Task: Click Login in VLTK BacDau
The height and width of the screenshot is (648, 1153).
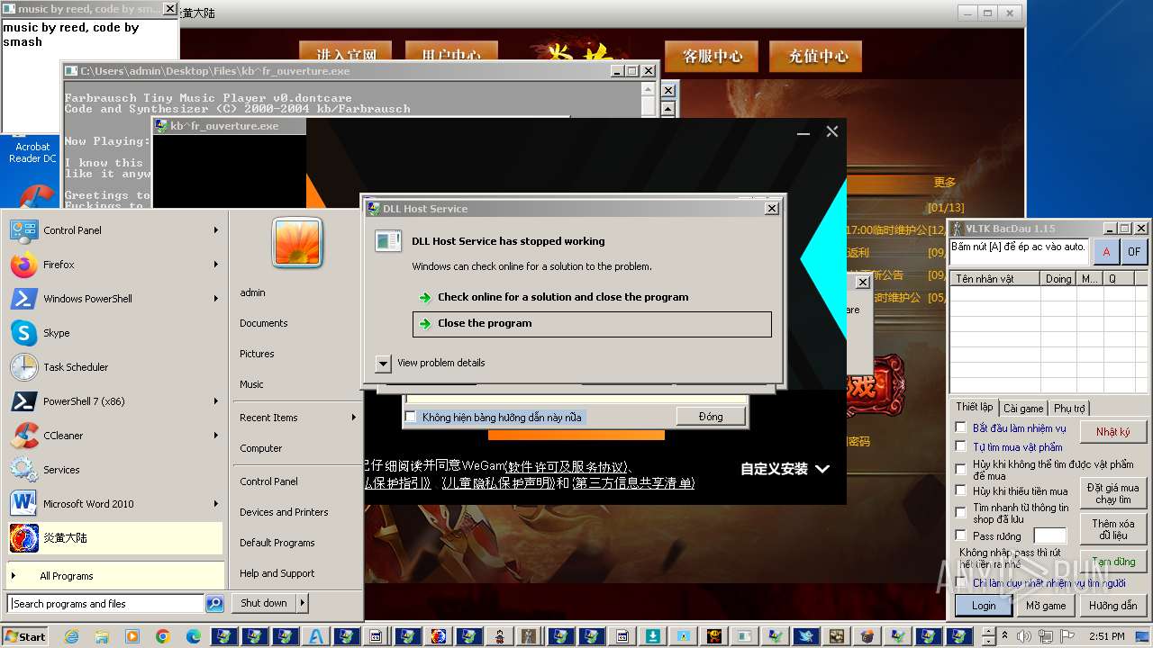Action: (x=984, y=606)
